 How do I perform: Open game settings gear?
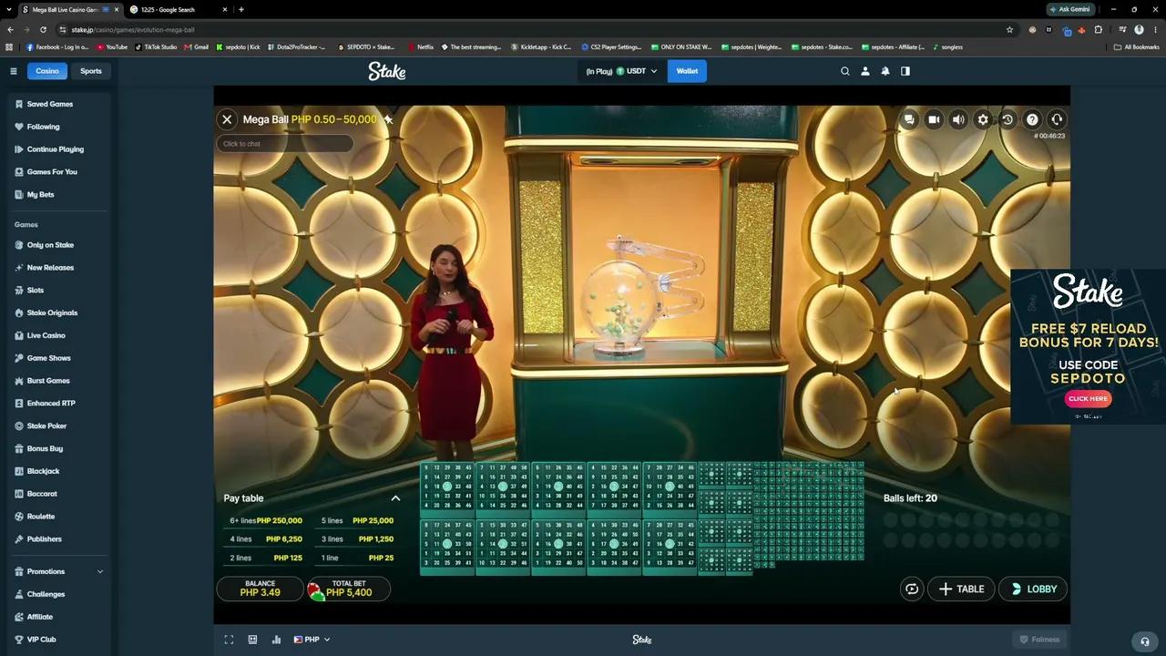coord(983,119)
